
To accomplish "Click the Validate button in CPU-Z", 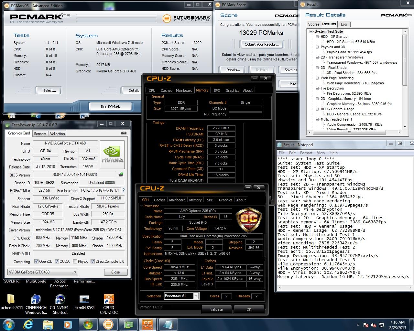I will pyautogui.click(x=216, y=309).
